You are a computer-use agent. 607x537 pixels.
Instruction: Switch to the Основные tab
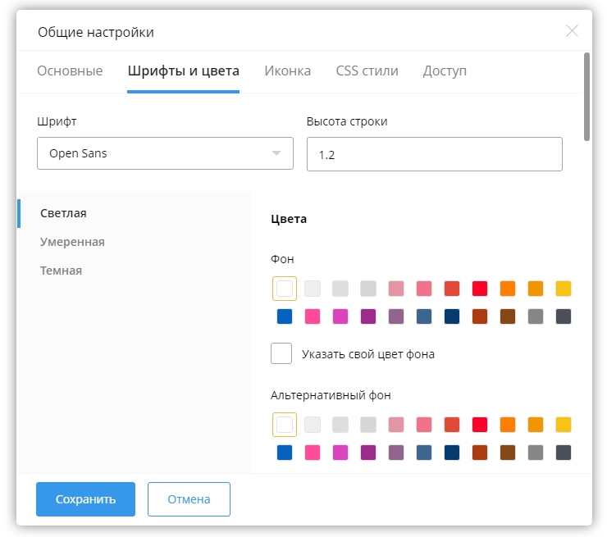coord(70,71)
